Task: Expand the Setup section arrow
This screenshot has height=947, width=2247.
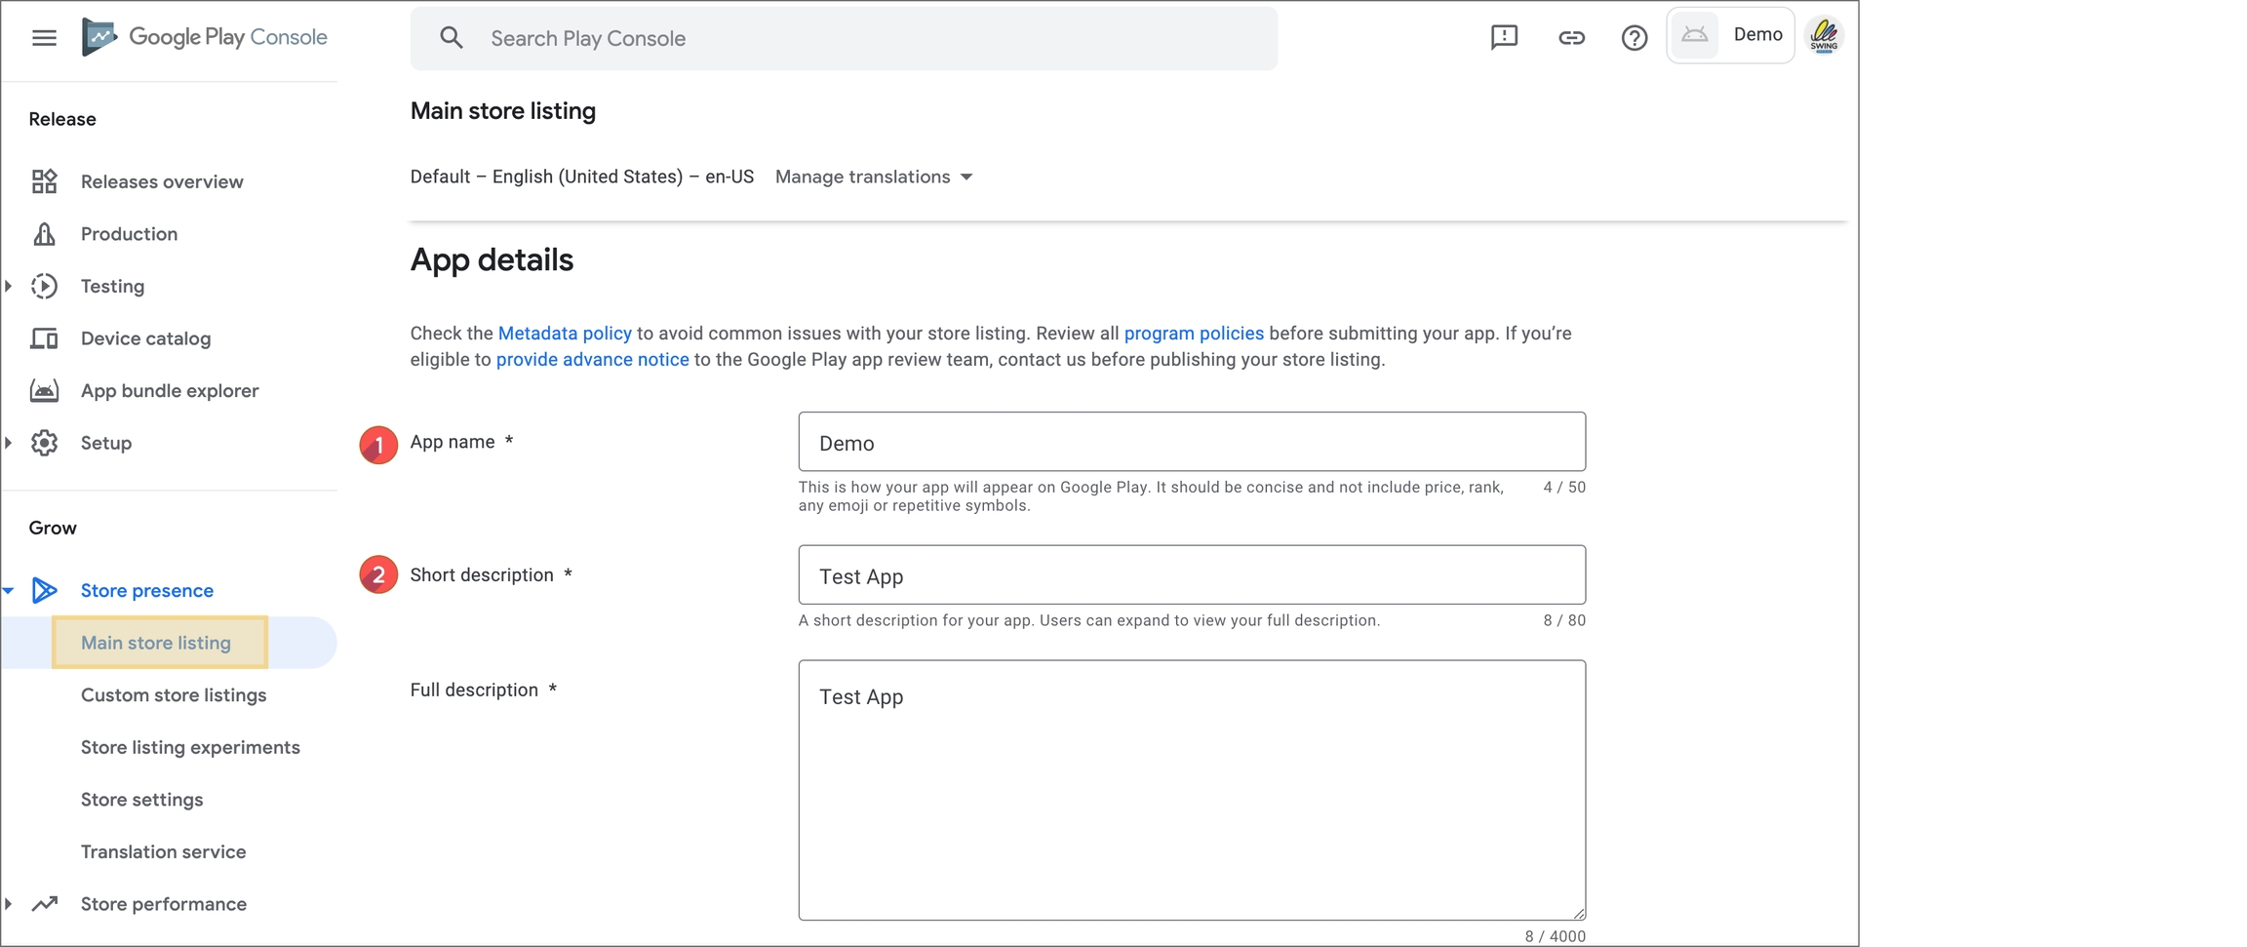Action: point(9,443)
